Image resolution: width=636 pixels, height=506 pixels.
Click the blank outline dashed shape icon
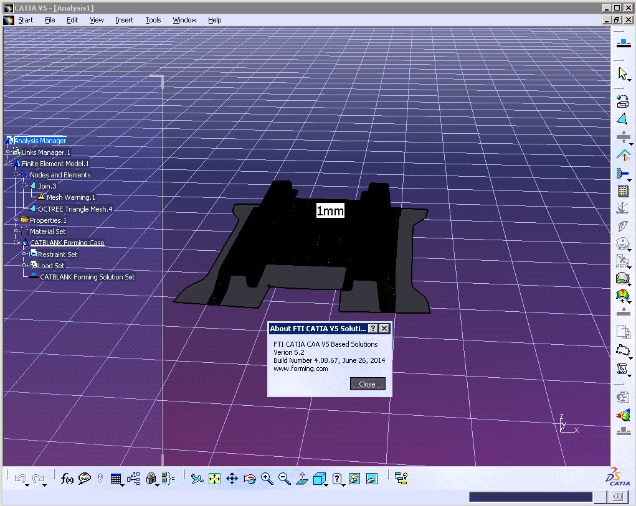pos(623,350)
